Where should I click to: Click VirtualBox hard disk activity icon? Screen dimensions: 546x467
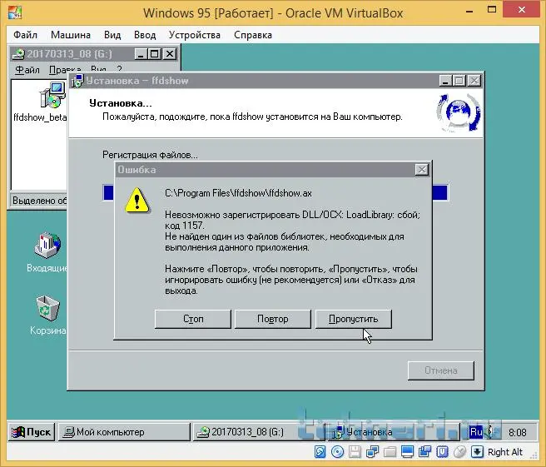point(320,452)
